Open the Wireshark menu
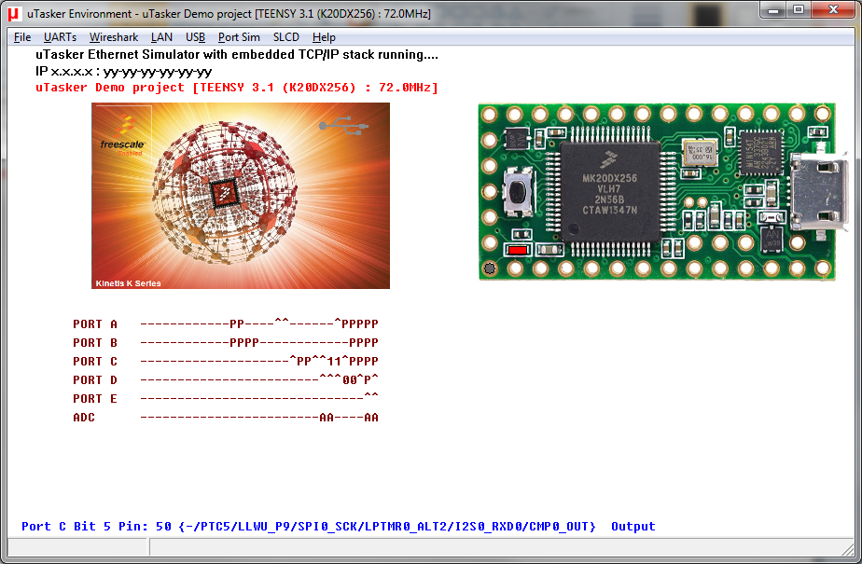Screen dimensions: 862x564 (x=114, y=37)
